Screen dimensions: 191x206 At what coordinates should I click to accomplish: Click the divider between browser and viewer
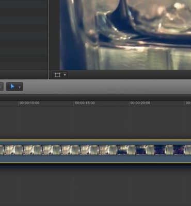coord(49,40)
